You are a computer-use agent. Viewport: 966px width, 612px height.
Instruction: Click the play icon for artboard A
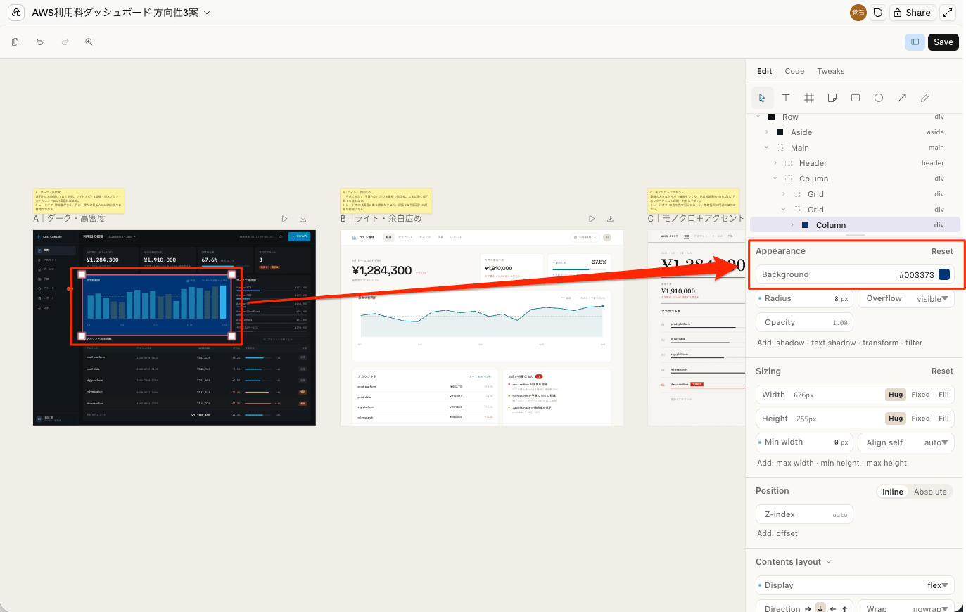click(x=285, y=219)
